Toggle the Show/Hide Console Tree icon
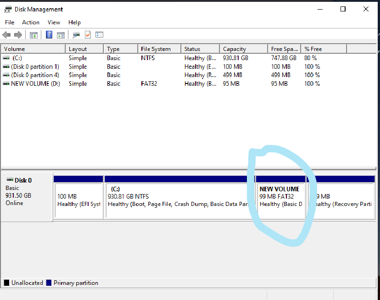 point(34,35)
